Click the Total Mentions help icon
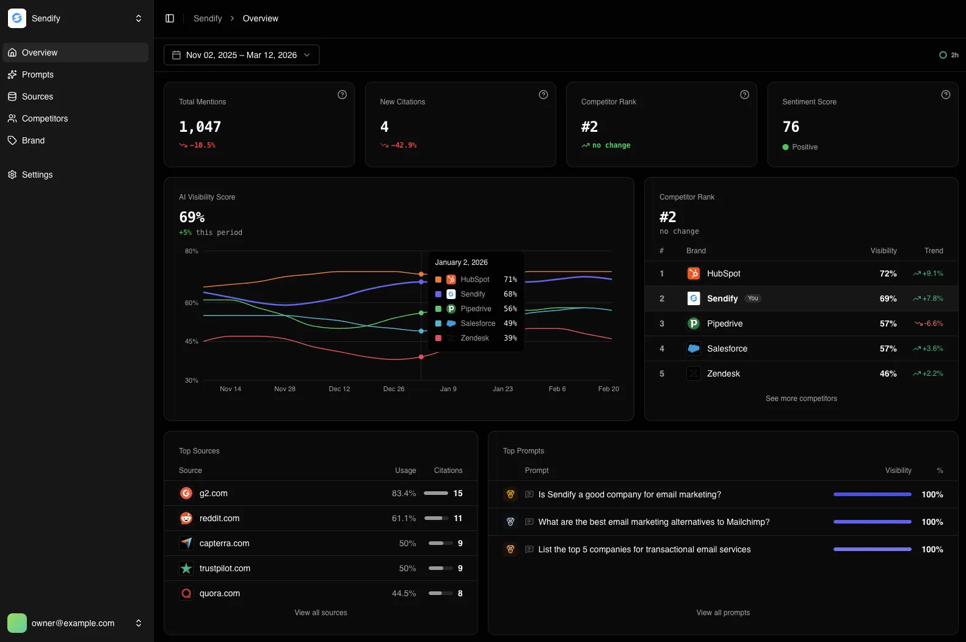 pos(342,95)
